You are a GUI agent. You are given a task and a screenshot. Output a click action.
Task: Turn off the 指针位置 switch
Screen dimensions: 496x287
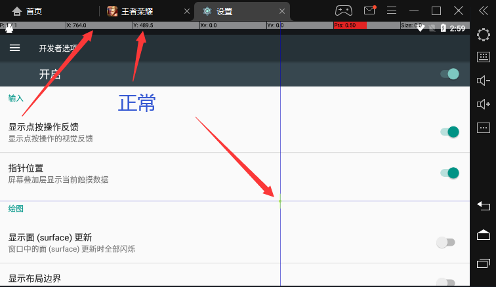[449, 173]
